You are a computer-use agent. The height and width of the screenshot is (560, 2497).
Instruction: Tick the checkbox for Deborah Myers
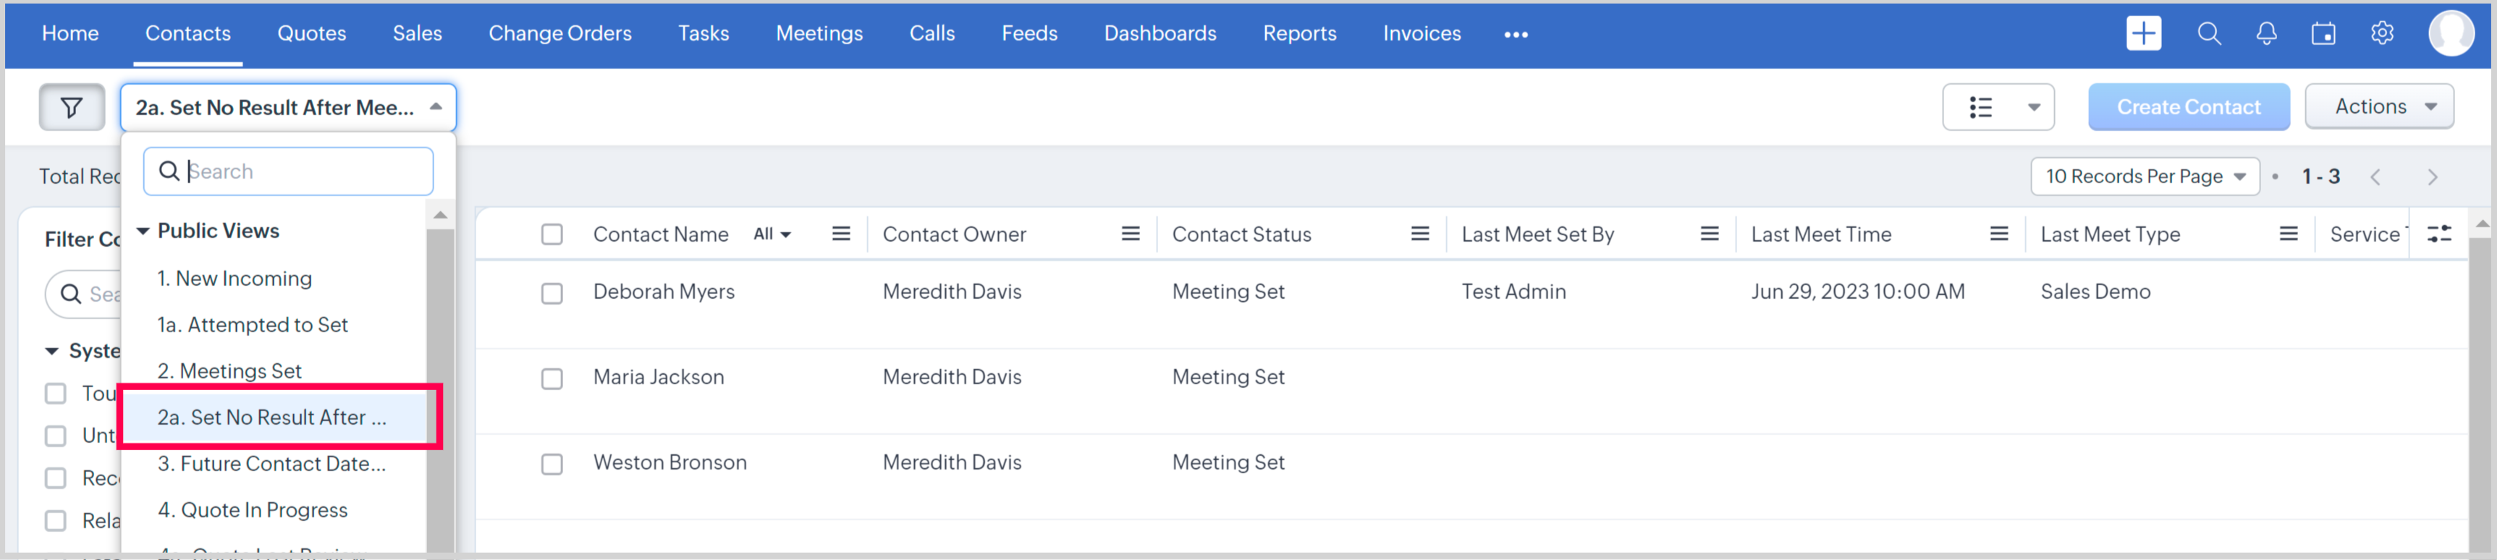pos(552,292)
